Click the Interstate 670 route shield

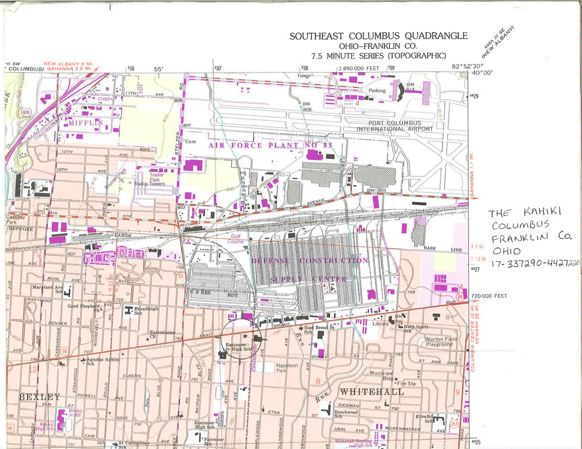coord(26,112)
